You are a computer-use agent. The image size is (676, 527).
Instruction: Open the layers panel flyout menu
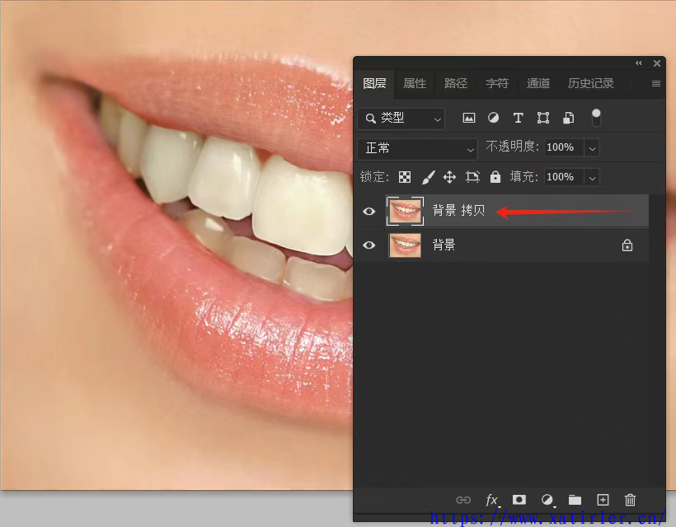[656, 83]
